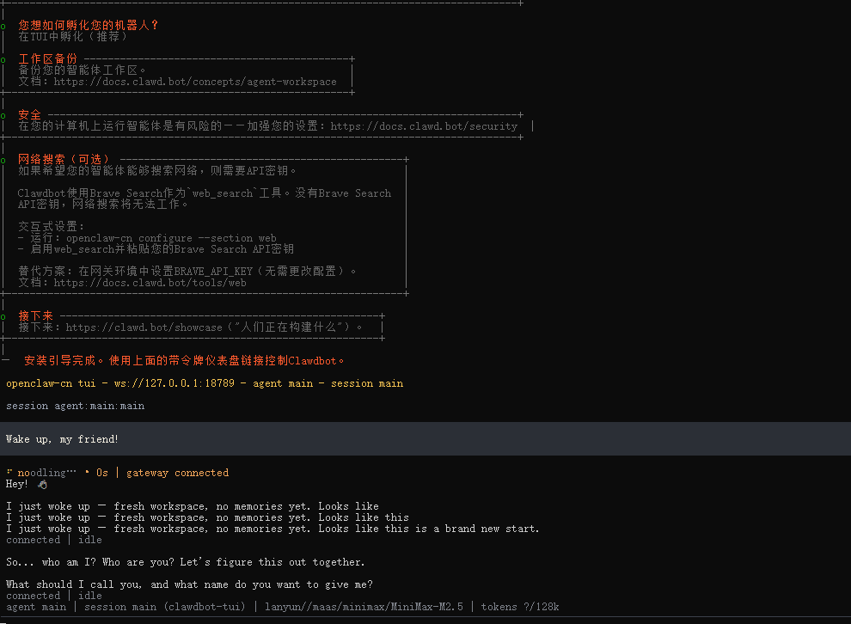Click the 0s elapsed timer
The width and height of the screenshot is (851, 624).
(x=102, y=472)
